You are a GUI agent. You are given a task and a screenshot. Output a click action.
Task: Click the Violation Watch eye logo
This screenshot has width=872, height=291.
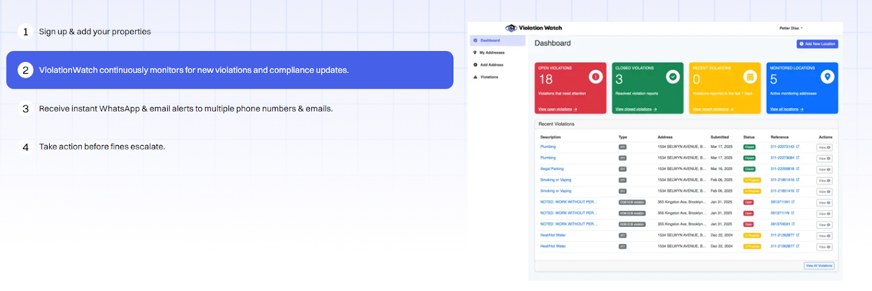(511, 28)
